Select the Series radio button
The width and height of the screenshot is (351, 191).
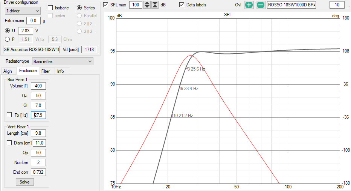(x=79, y=8)
